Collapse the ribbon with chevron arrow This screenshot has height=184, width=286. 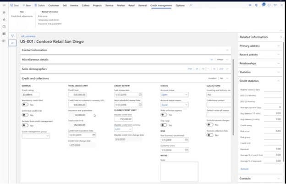pyautogui.click(x=281, y=30)
